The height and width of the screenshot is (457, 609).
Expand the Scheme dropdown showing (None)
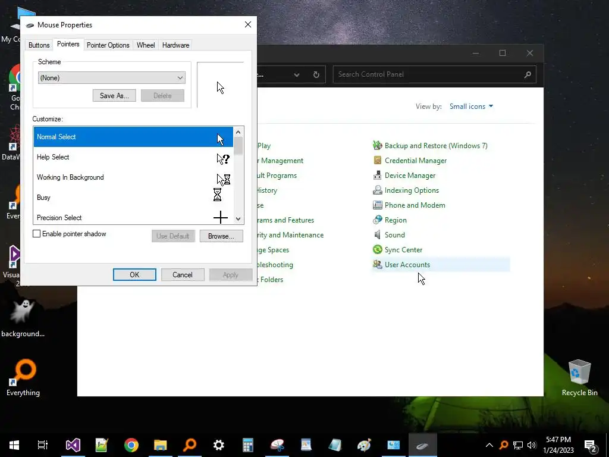tap(111, 78)
